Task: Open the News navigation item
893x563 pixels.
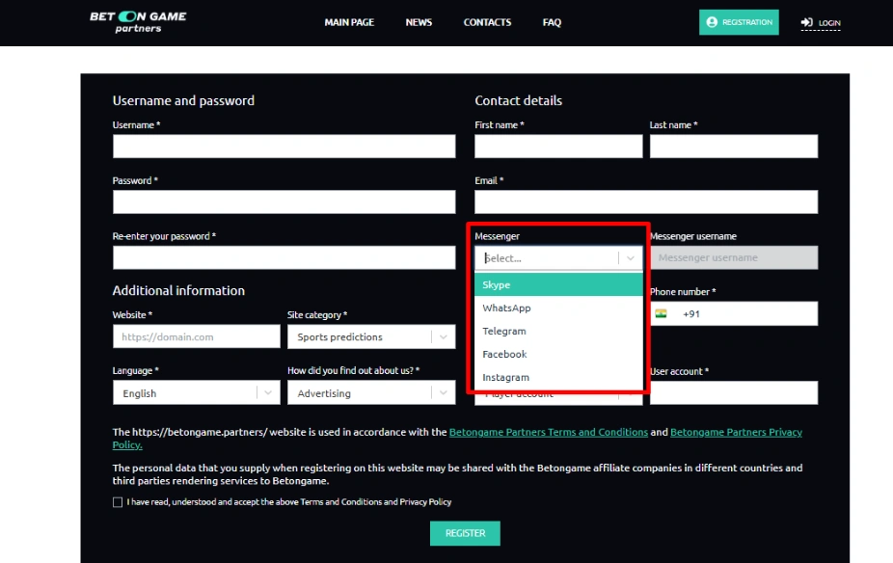Action: tap(419, 22)
